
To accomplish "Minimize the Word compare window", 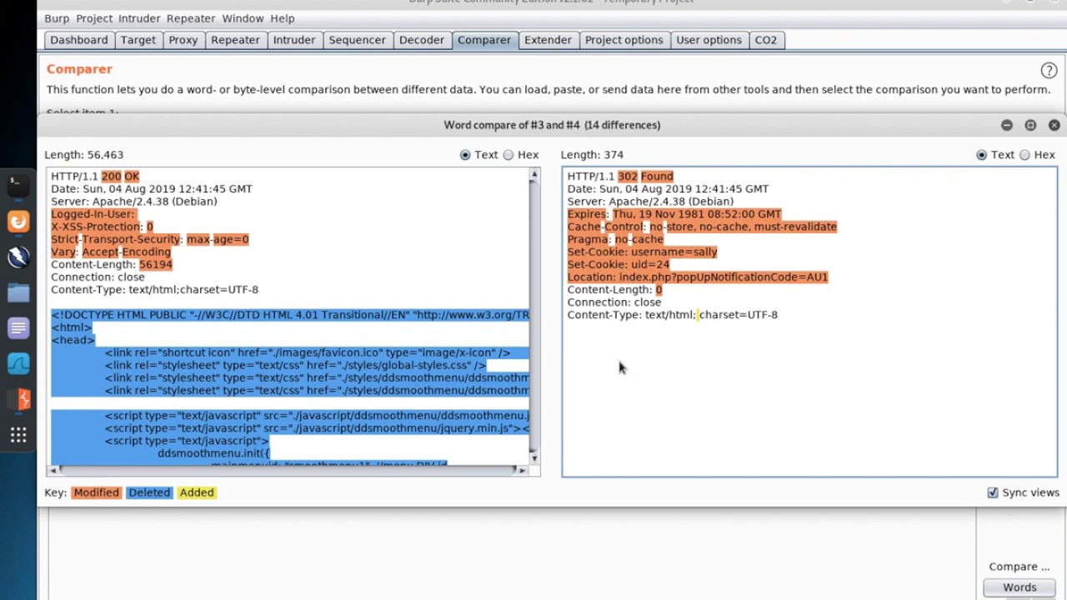I will pos(1007,125).
